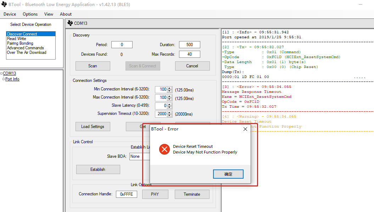Increase Min Connection Interval with up arrow
The height and width of the screenshot is (212, 374).
(x=169, y=88)
